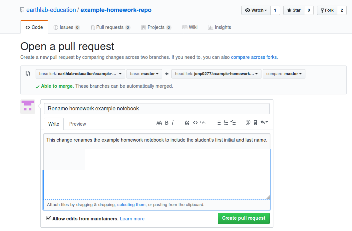Open the saved replies dropdown

click(x=264, y=122)
